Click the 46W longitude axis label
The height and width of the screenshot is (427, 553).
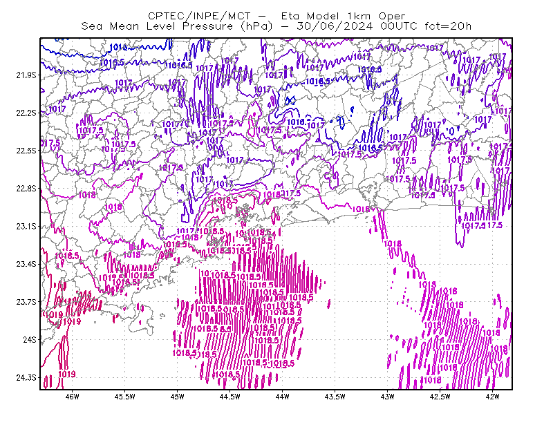coord(73,397)
